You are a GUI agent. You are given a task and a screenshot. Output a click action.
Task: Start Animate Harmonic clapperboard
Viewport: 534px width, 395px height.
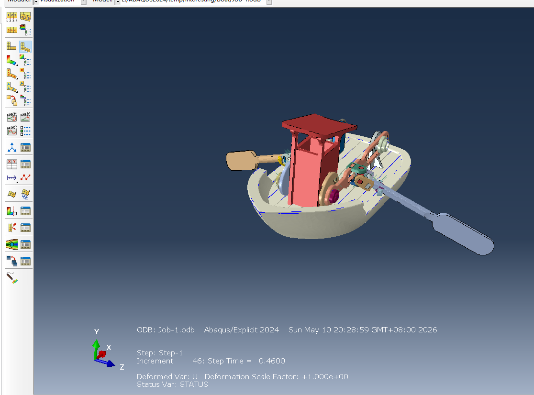coord(11,131)
